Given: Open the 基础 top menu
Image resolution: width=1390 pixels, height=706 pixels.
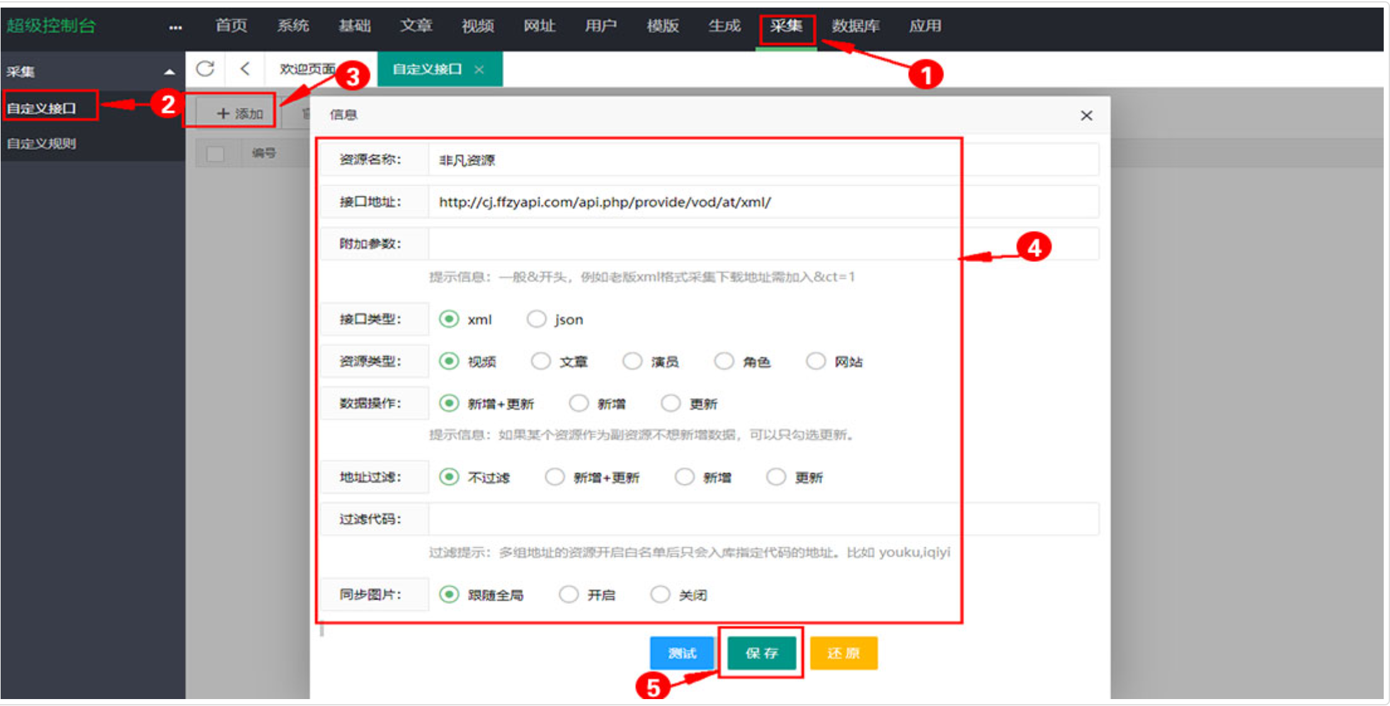Looking at the screenshot, I should point(355,26).
